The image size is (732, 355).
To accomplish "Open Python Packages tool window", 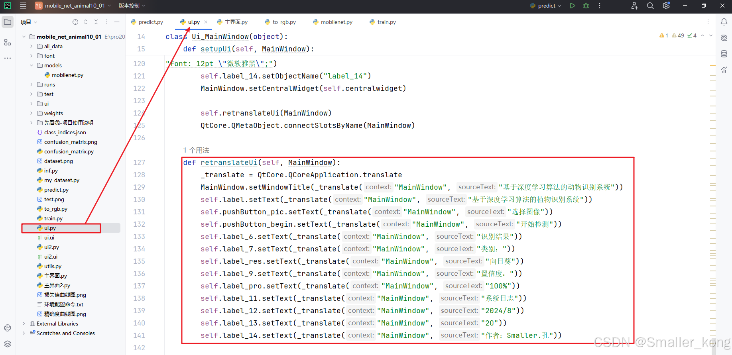I will click(x=8, y=328).
